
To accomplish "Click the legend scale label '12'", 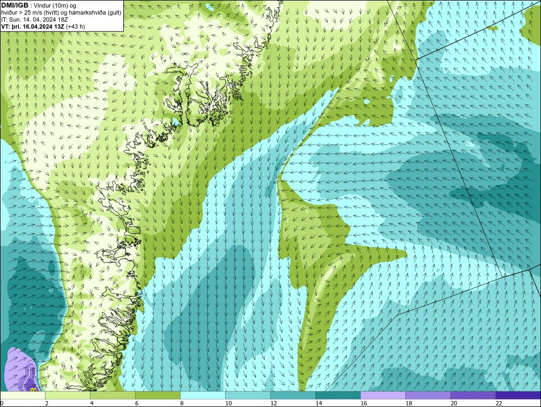I will (x=273, y=404).
